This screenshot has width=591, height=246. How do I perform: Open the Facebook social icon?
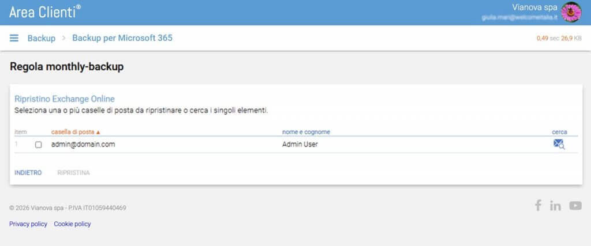click(x=538, y=205)
